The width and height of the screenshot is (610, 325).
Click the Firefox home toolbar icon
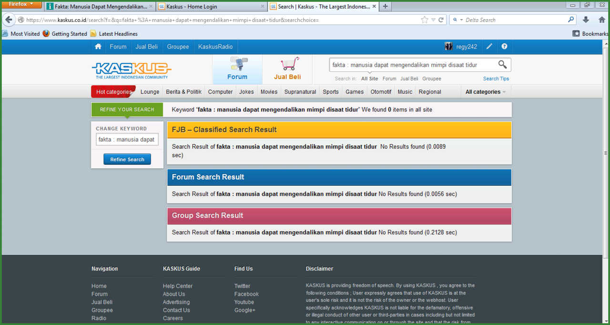coord(602,20)
